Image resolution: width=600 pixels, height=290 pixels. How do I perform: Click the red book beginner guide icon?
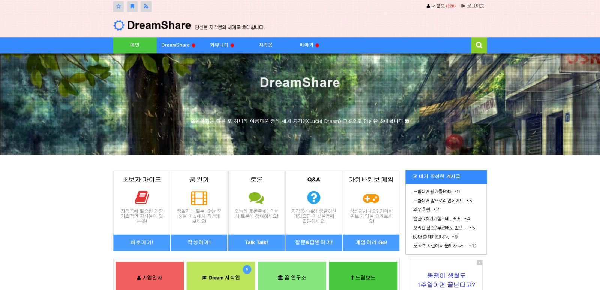point(142,198)
